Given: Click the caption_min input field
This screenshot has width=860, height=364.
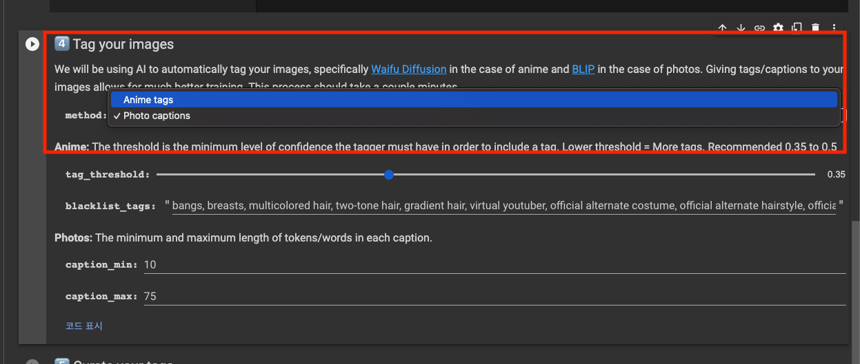Looking at the screenshot, I should (x=494, y=265).
